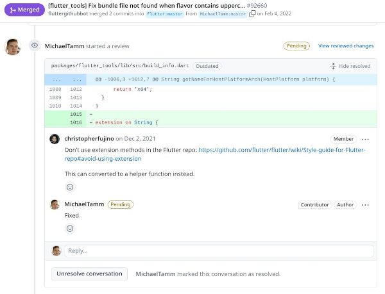Viewport: 385px width, 294px height.
Task: Click the Reply text field
Action: click(x=218, y=251)
